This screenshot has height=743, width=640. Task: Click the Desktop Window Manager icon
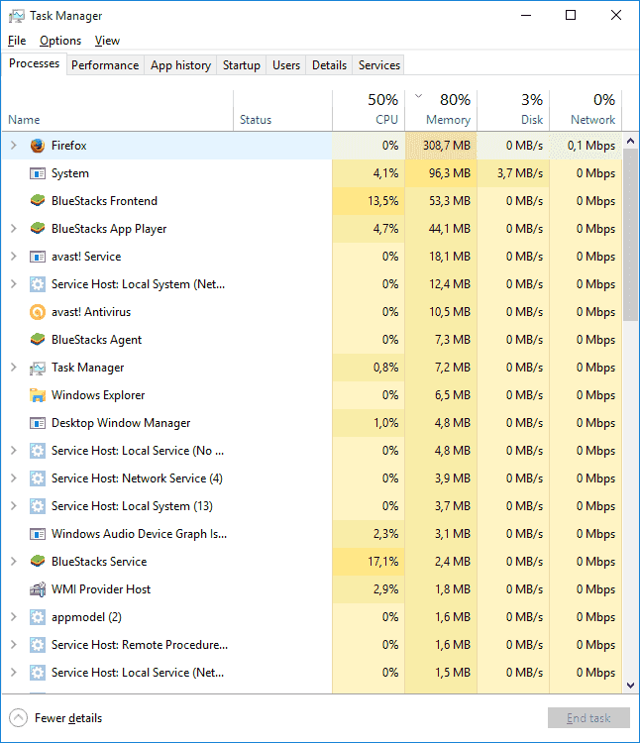pos(38,423)
